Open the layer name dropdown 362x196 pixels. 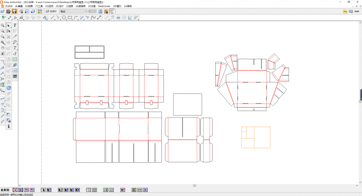[x=73, y=12]
